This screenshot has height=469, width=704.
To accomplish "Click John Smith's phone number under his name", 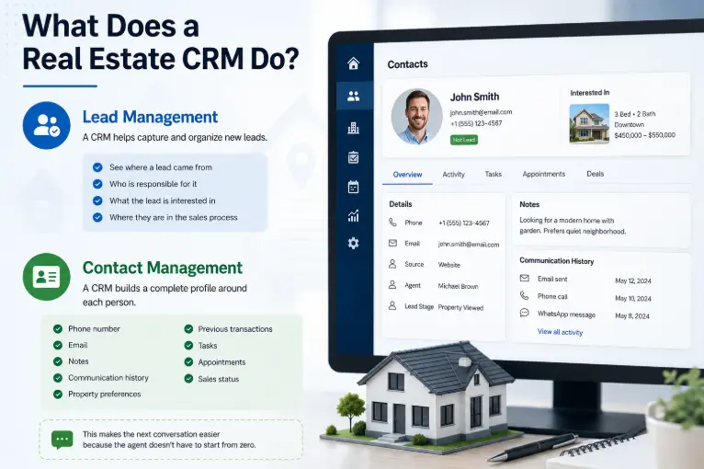I will [x=476, y=123].
